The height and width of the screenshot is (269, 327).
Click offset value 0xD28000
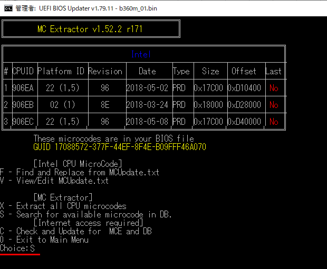coord(244,105)
